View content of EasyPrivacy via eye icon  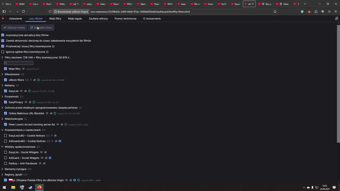tap(26, 102)
